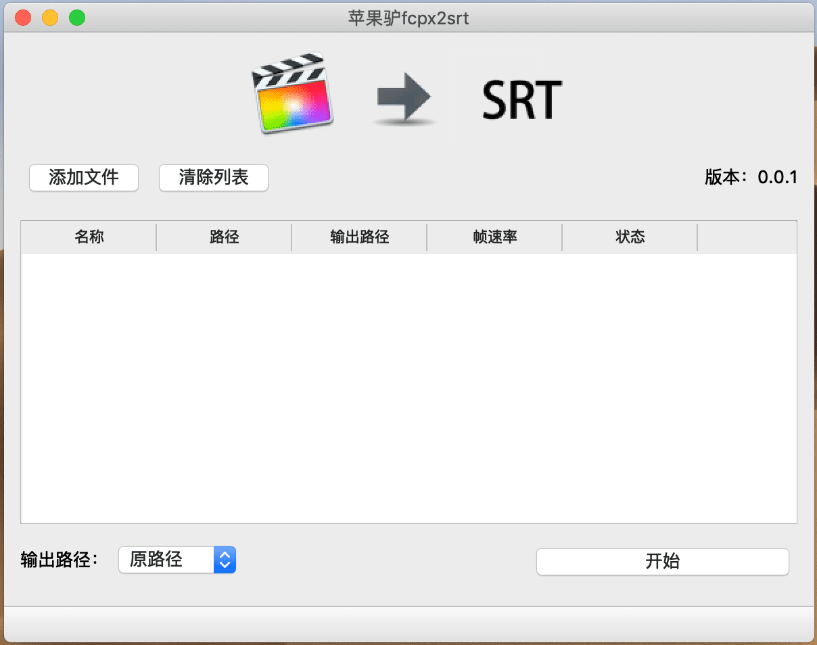Click the 版本：0.0.1 version label
Image resolution: width=817 pixels, height=645 pixels.
(x=751, y=178)
